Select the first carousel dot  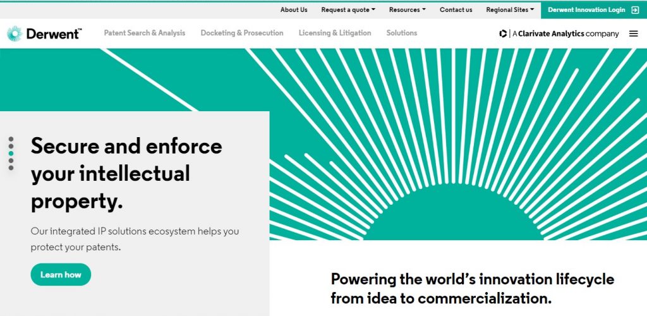click(11, 139)
